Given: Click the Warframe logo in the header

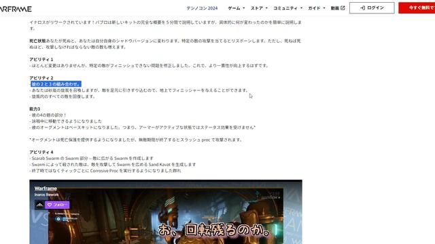Looking at the screenshot, I should (16, 9).
